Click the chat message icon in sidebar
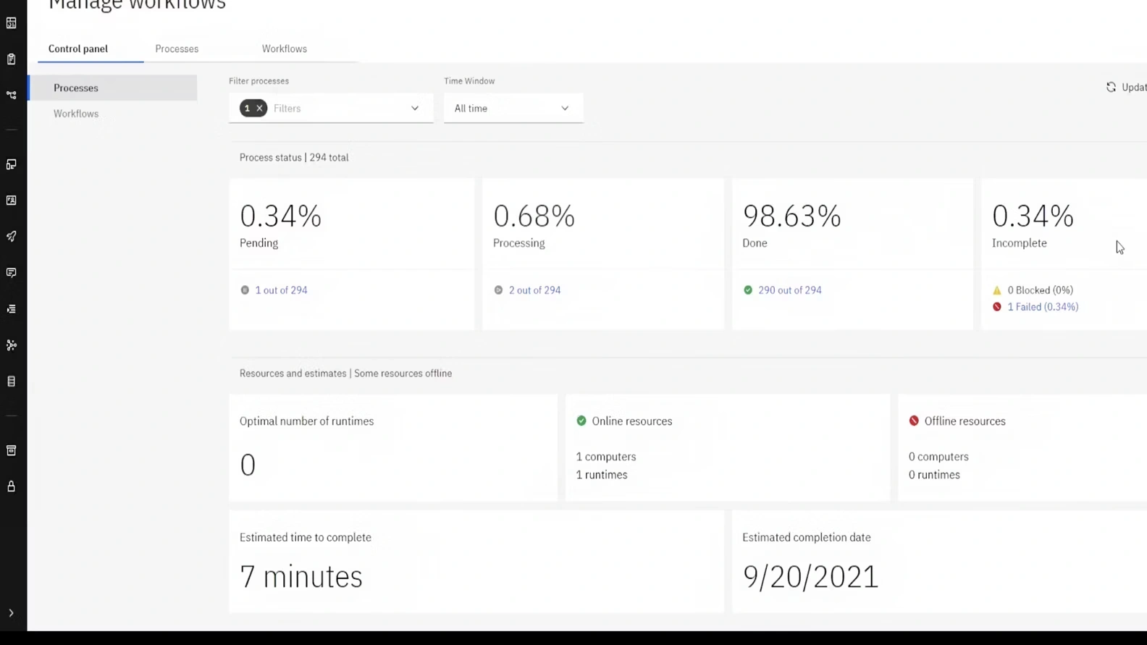 [x=12, y=273]
